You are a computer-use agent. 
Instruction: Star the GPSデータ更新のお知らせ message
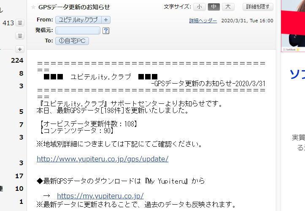[x=33, y=8]
